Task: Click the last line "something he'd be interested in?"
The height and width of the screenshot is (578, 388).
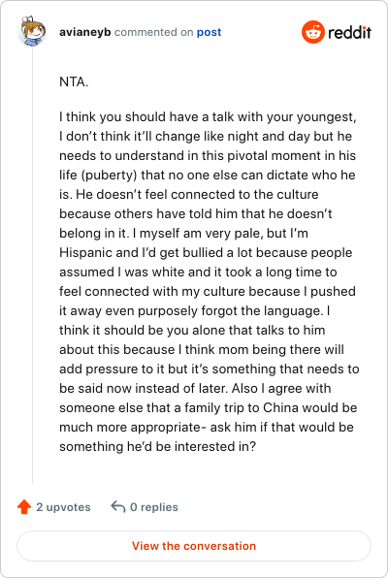Action: 157,446
